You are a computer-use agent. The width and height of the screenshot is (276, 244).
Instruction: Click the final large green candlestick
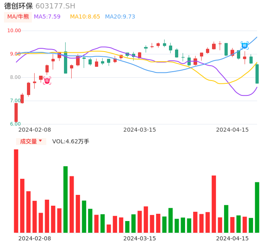click(x=257, y=74)
